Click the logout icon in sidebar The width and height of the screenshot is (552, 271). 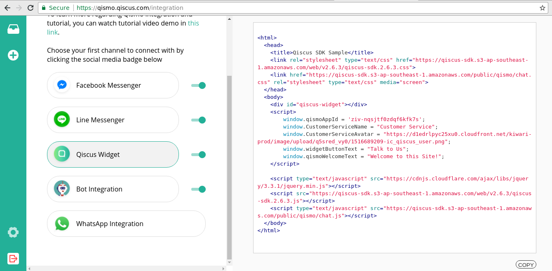pos(13,258)
